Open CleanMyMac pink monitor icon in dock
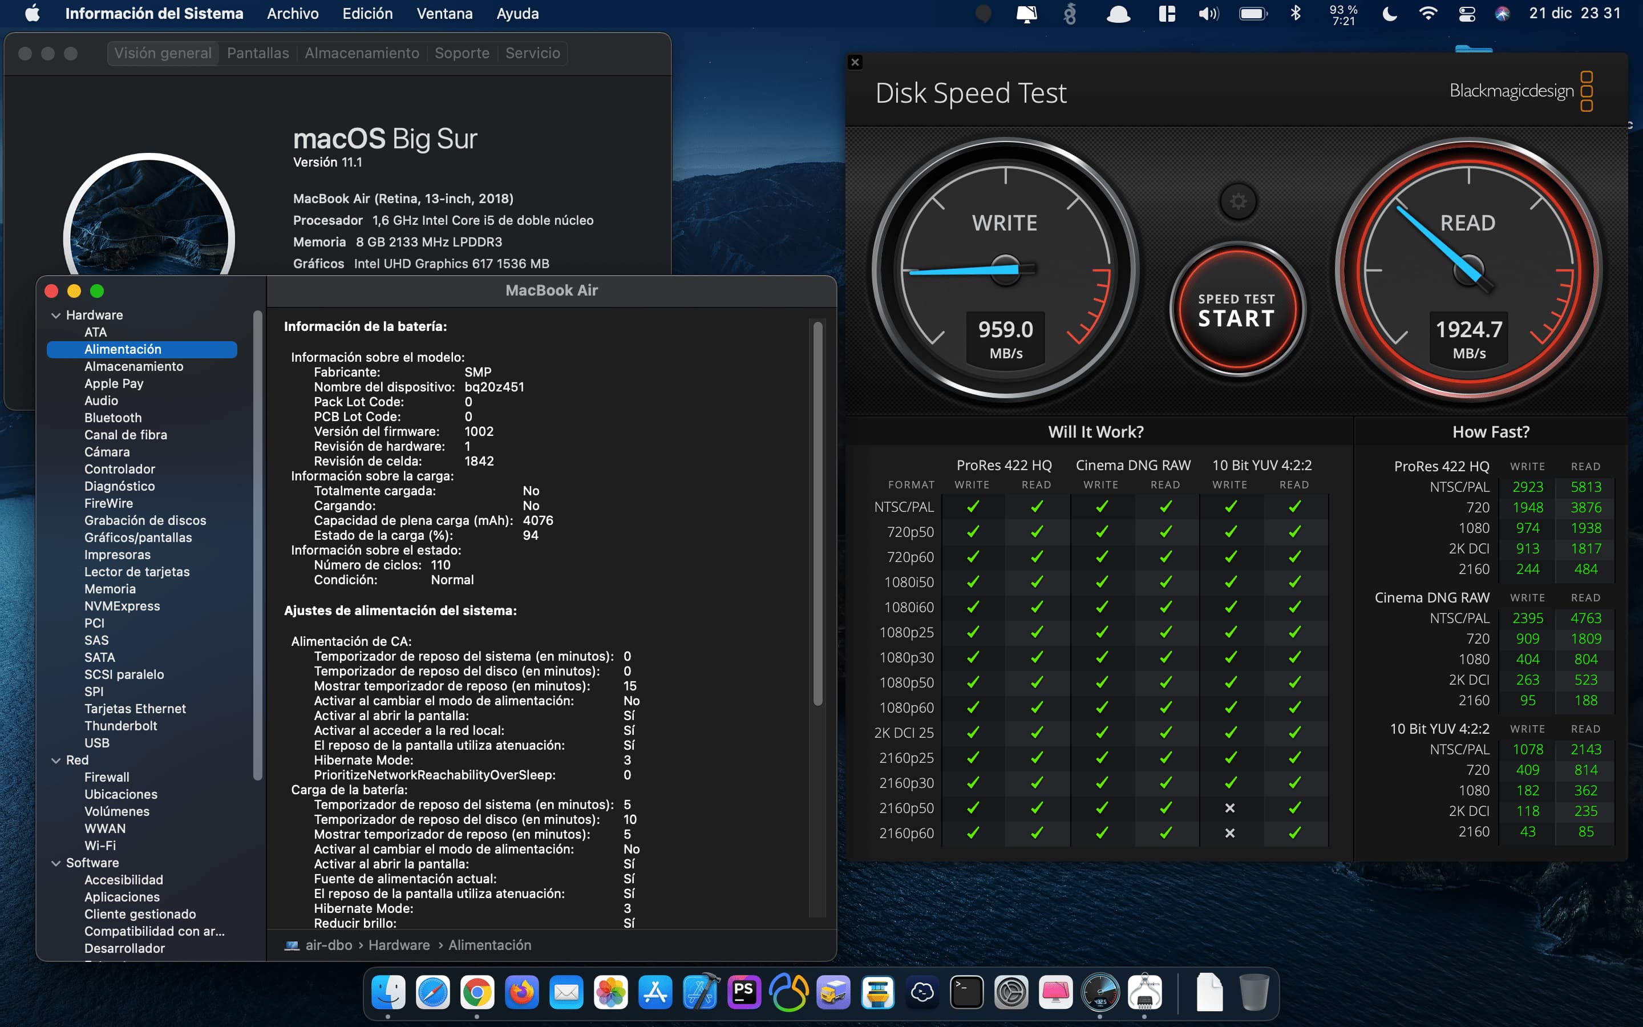Screen dimensions: 1643x1027 1055,992
